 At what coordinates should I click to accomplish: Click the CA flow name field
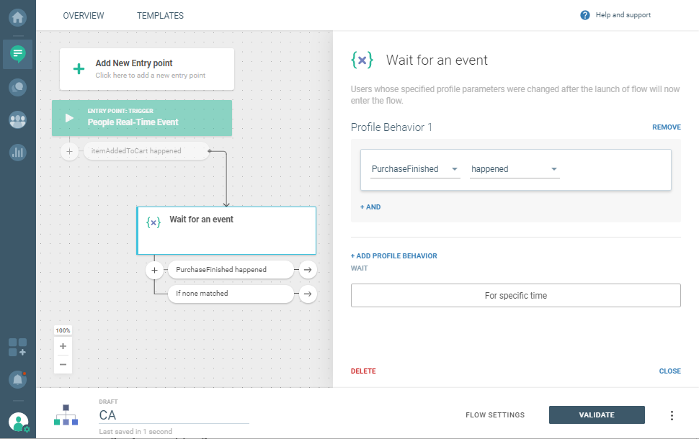pyautogui.click(x=173, y=415)
